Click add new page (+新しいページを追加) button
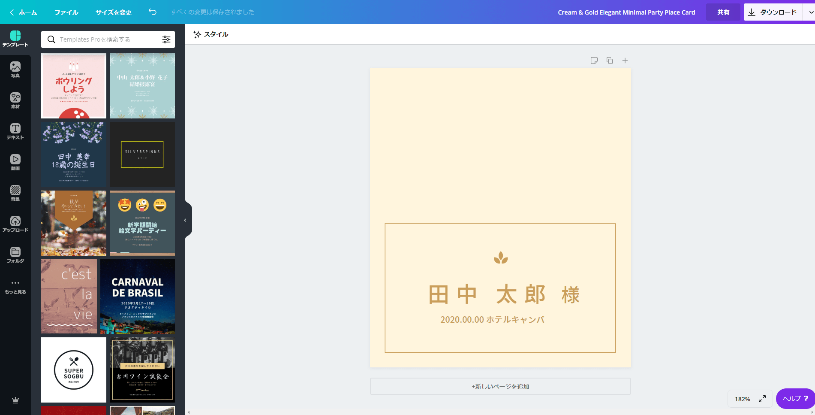This screenshot has width=815, height=415. (x=500, y=386)
